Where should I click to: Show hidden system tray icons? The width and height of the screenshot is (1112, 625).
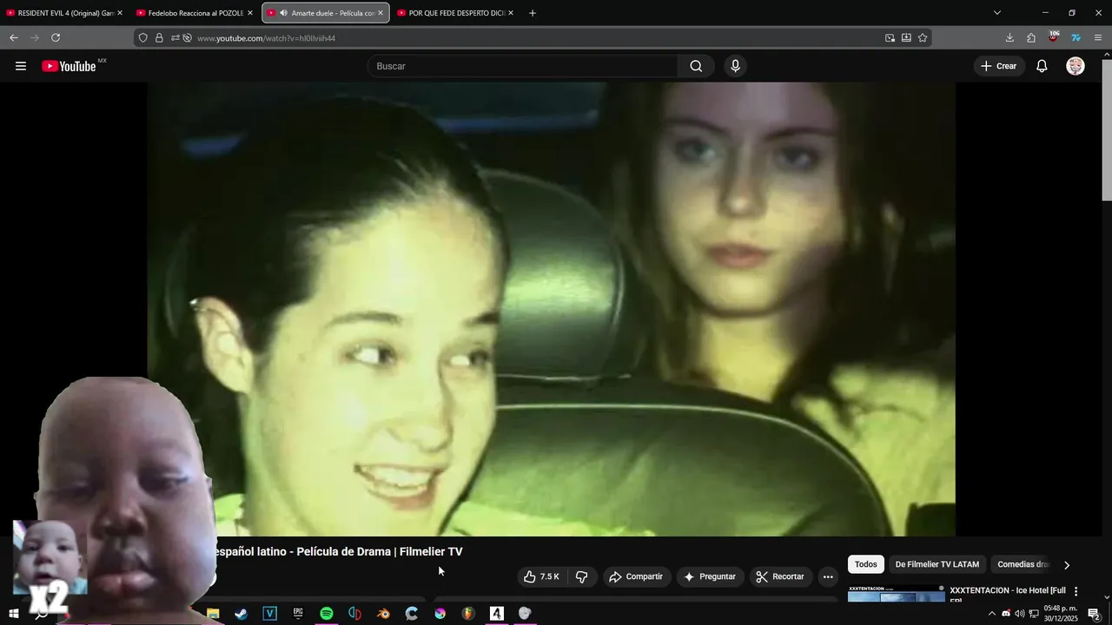992,614
